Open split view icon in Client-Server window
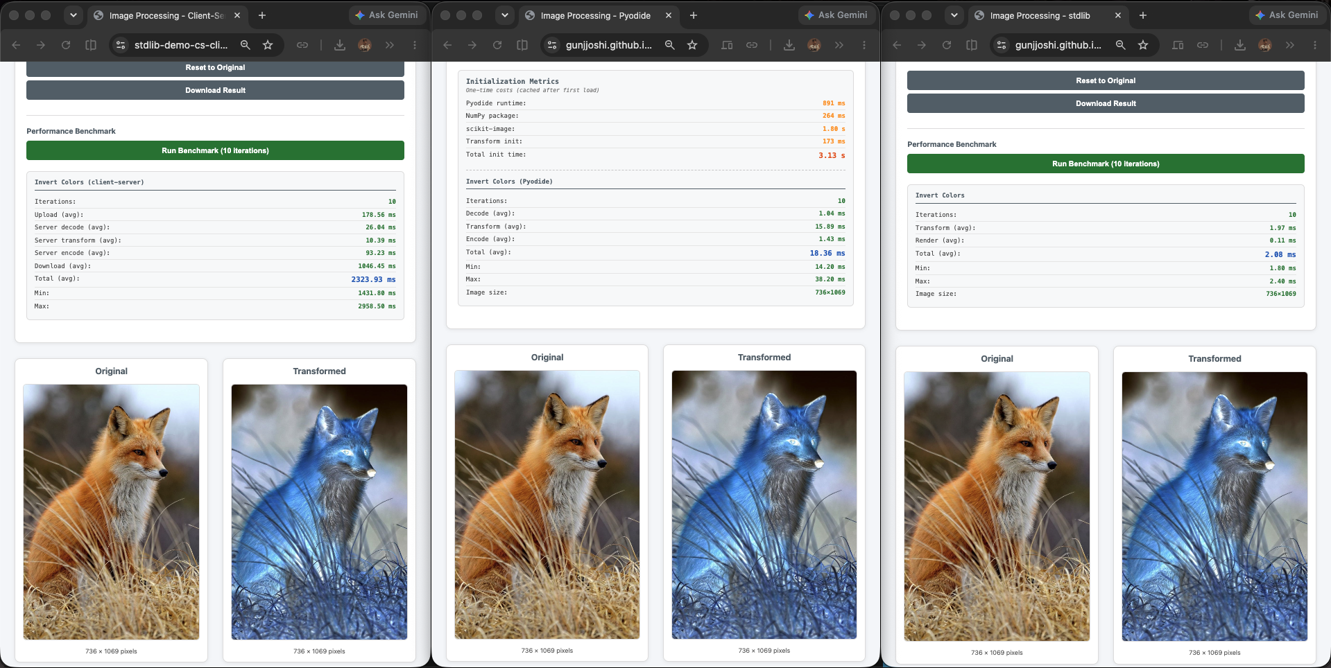This screenshot has width=1331, height=668. click(x=91, y=45)
